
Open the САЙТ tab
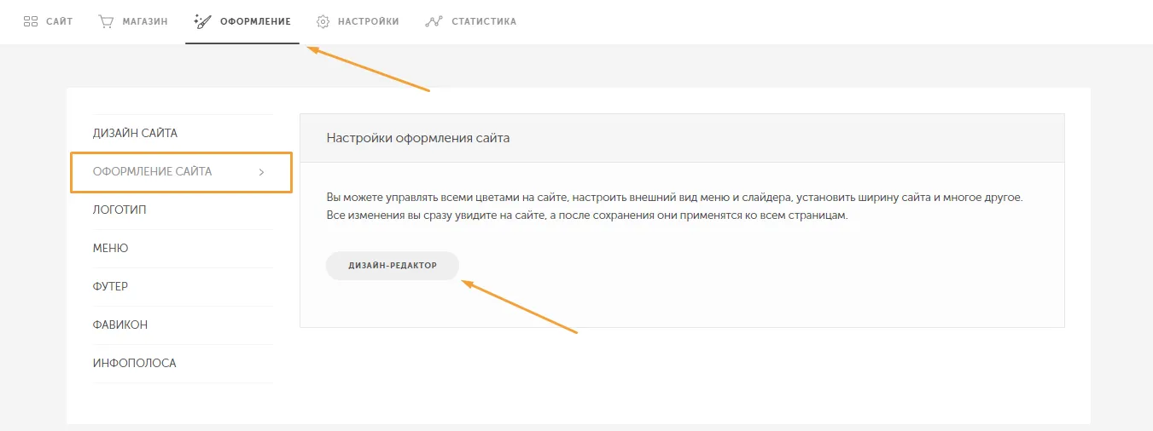(48, 21)
